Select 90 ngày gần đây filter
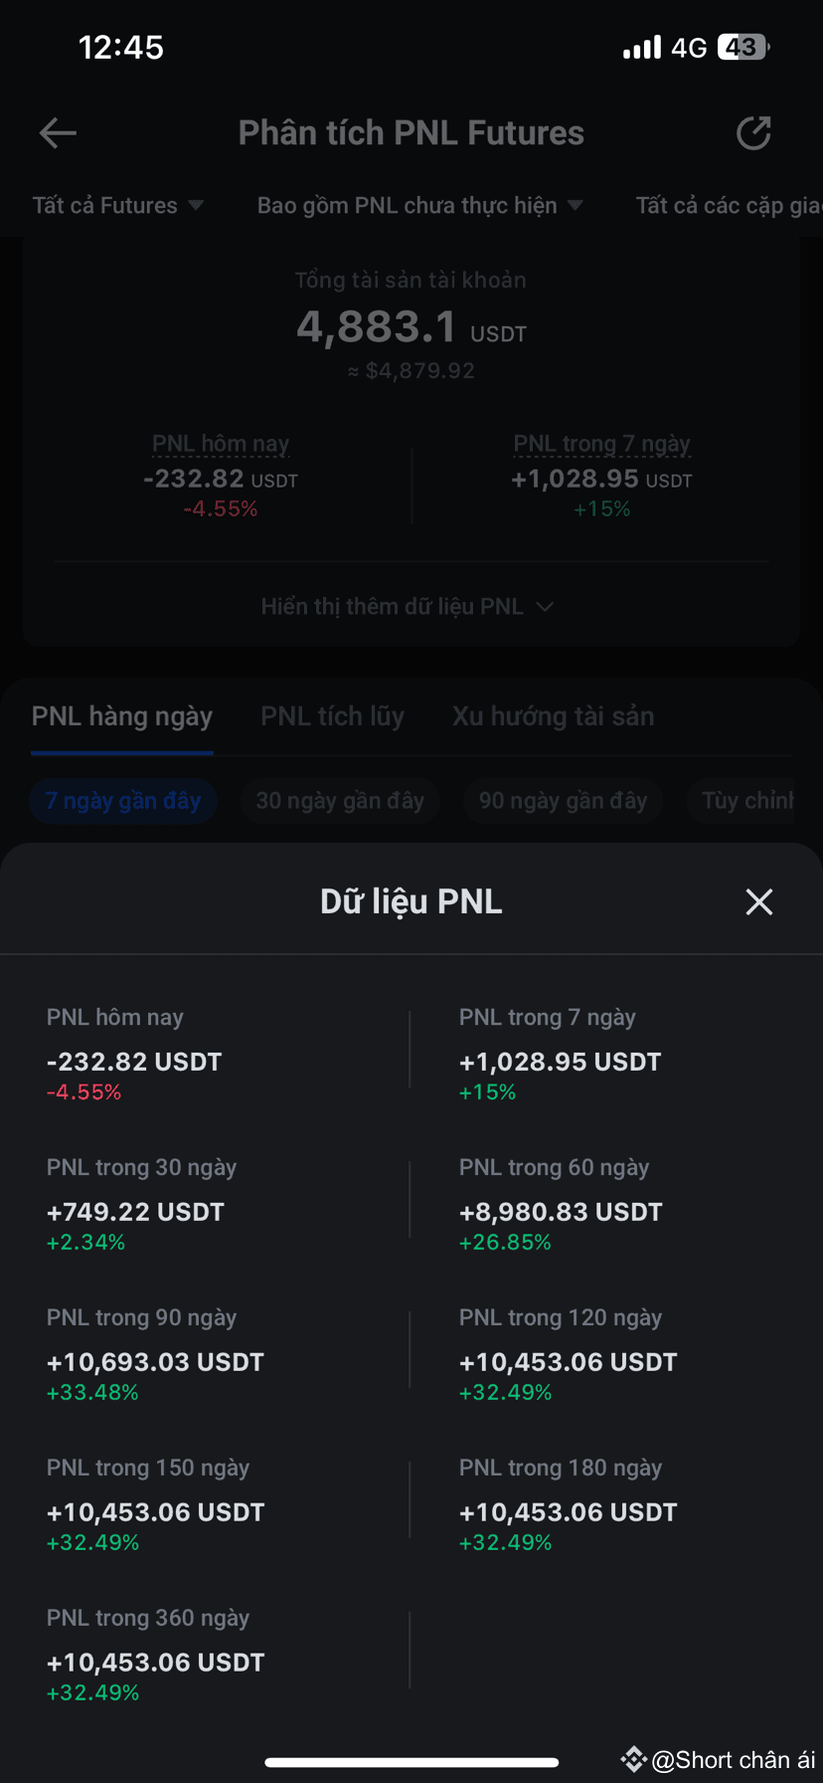Screen dimensions: 823x1783 [x=563, y=801]
